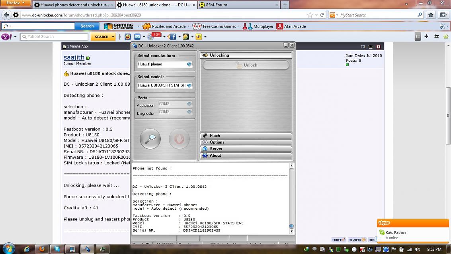Open Skype from the Windows taskbar
Screen dimensions: 451x254
click(57, 249)
